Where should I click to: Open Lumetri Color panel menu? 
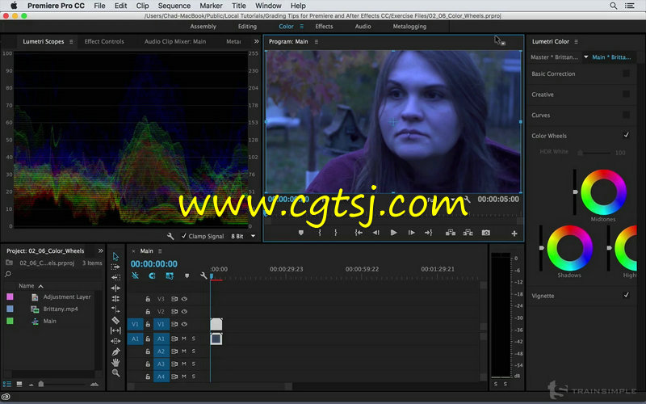pyautogui.click(x=576, y=42)
